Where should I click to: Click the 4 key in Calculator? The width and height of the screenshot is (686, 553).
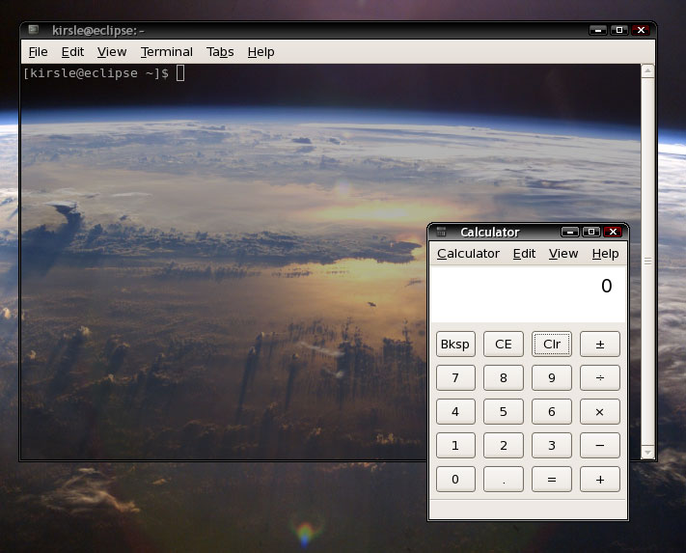[x=455, y=412]
